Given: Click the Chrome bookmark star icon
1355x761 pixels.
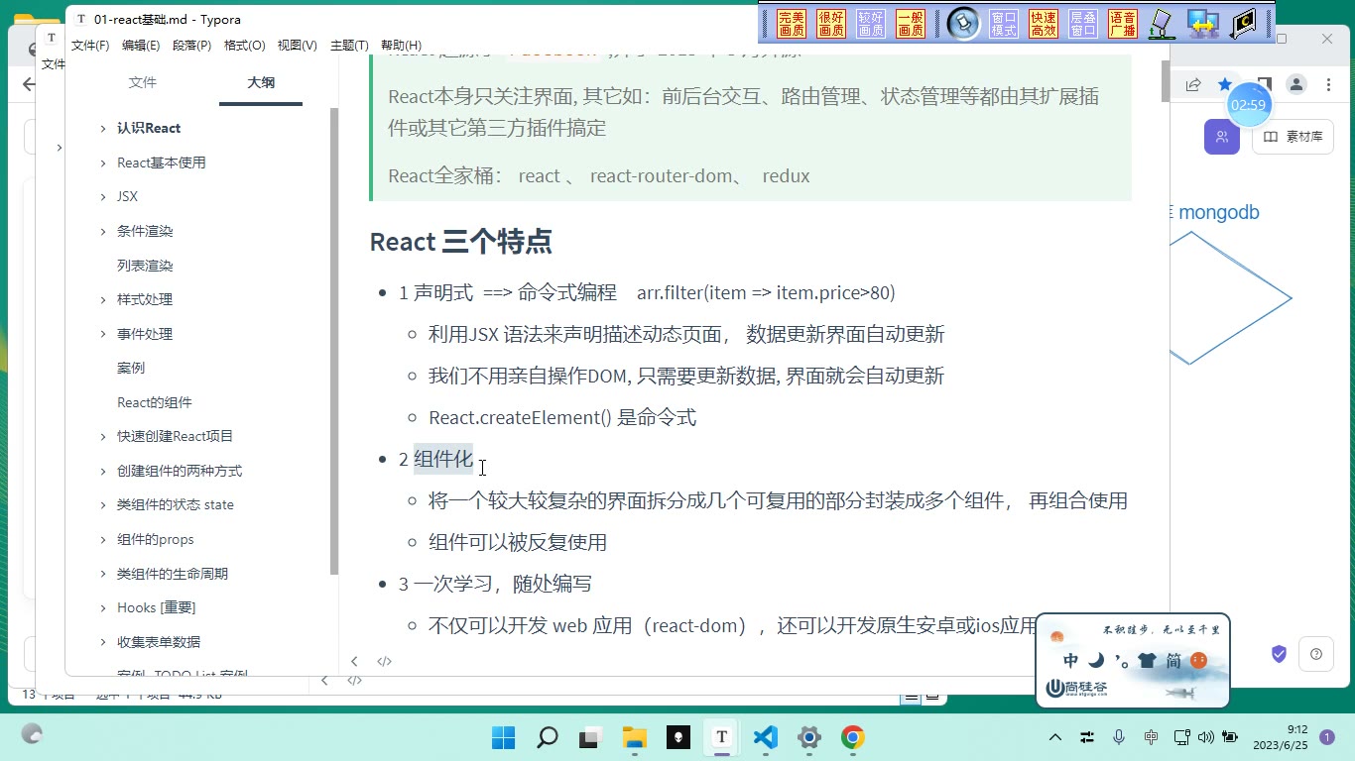Looking at the screenshot, I should (x=1225, y=84).
